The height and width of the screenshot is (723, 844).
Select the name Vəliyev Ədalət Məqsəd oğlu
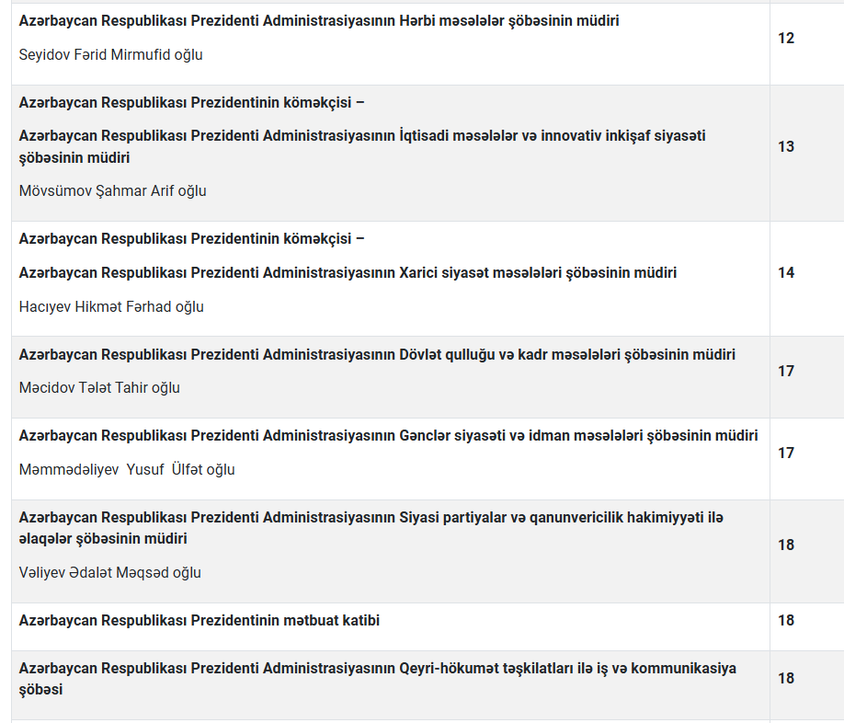pos(110,573)
